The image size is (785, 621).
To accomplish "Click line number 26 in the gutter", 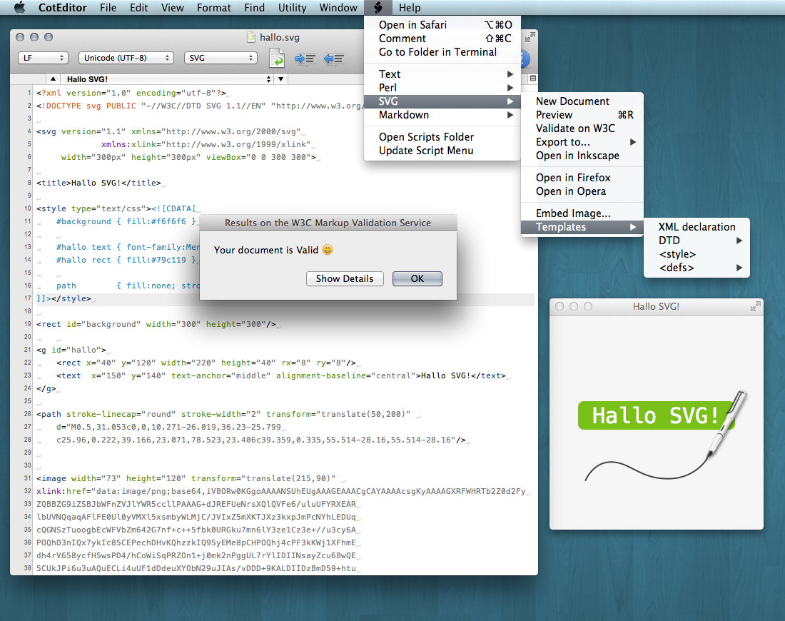I will [28, 414].
